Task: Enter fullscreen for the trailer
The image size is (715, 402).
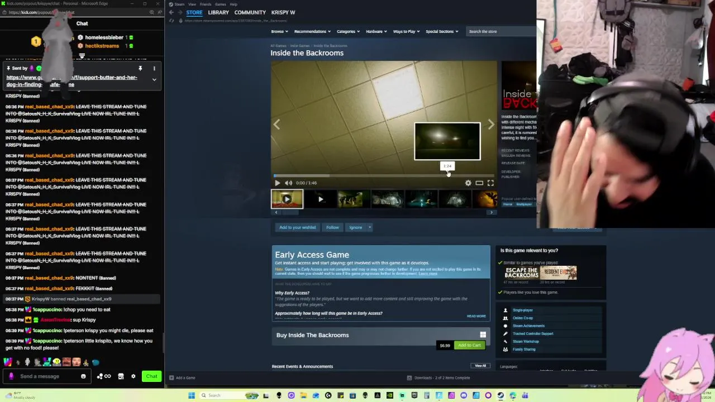Action: [x=490, y=183]
